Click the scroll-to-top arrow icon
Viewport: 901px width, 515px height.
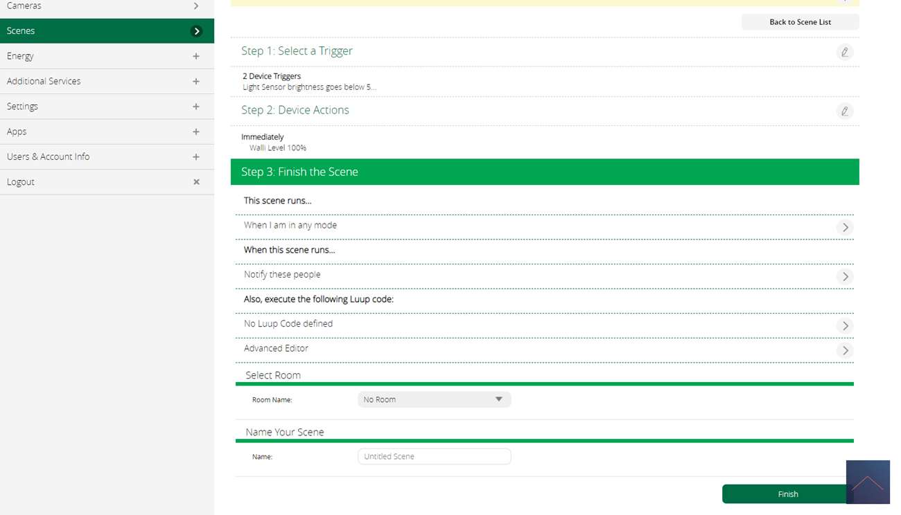(x=868, y=482)
